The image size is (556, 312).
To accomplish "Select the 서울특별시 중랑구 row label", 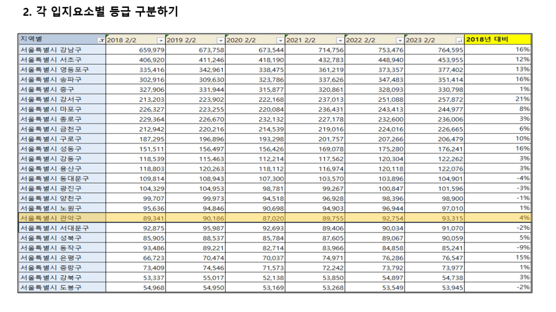I will pyautogui.click(x=62, y=267).
